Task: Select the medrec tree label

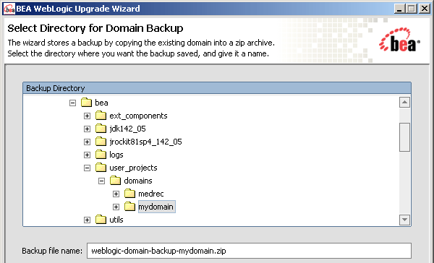Action: coord(151,194)
